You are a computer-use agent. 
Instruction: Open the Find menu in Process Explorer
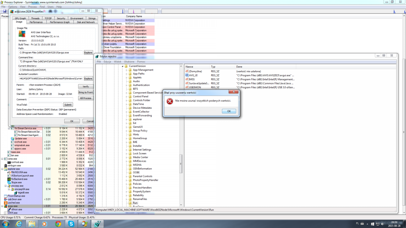pyautogui.click(x=42, y=7)
